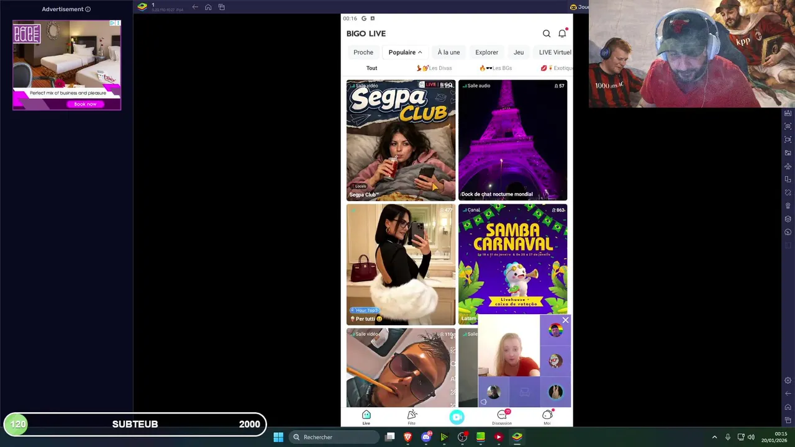
Task: Expand the Populaire dropdown tab
Action: pyautogui.click(x=405, y=52)
